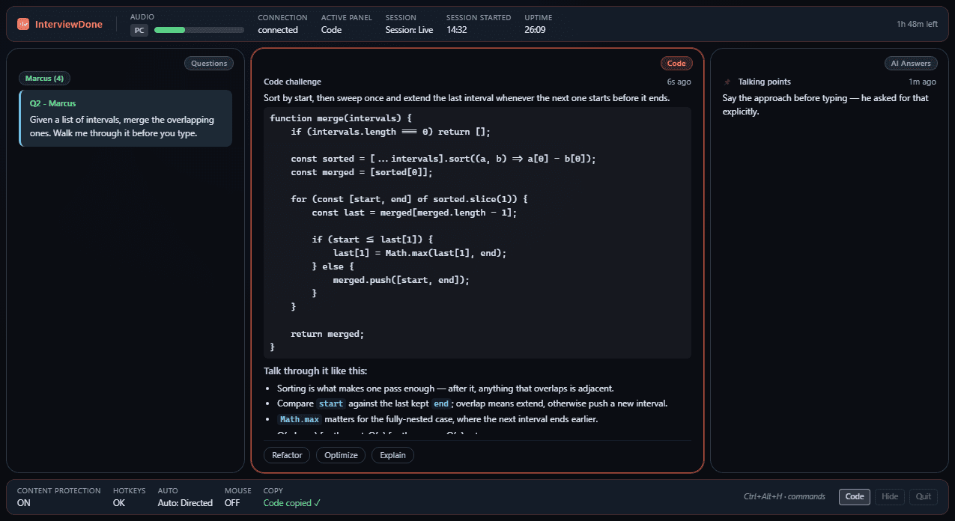Click the pin icon beside Talking points
The height and width of the screenshot is (521, 955).
(x=727, y=82)
